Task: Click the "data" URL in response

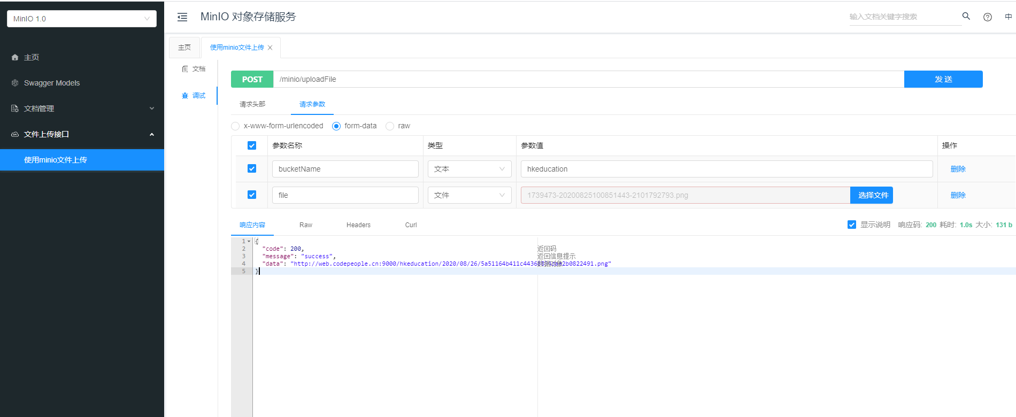Action: (x=451, y=264)
